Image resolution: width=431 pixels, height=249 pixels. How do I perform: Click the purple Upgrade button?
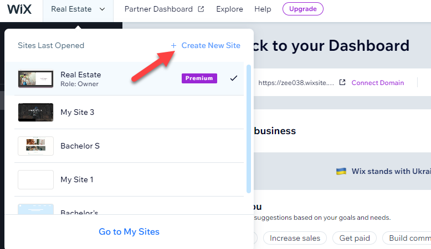pyautogui.click(x=302, y=9)
